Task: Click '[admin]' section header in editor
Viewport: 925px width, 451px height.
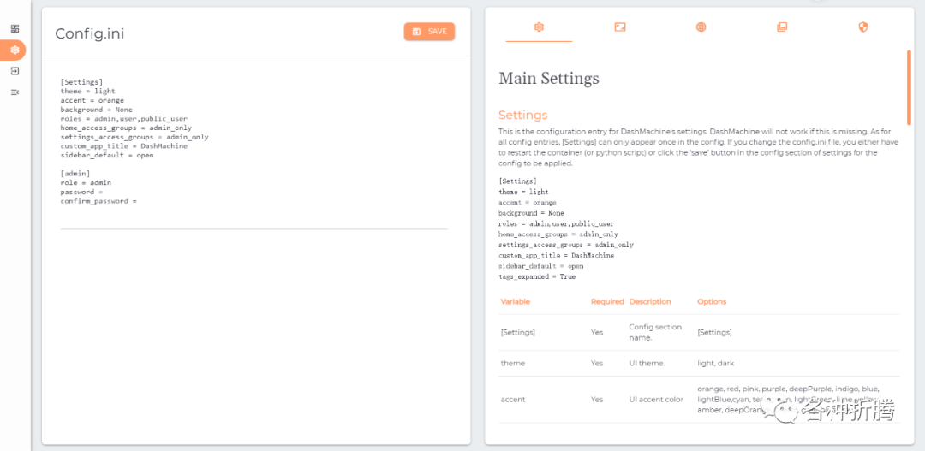Action: 75,174
